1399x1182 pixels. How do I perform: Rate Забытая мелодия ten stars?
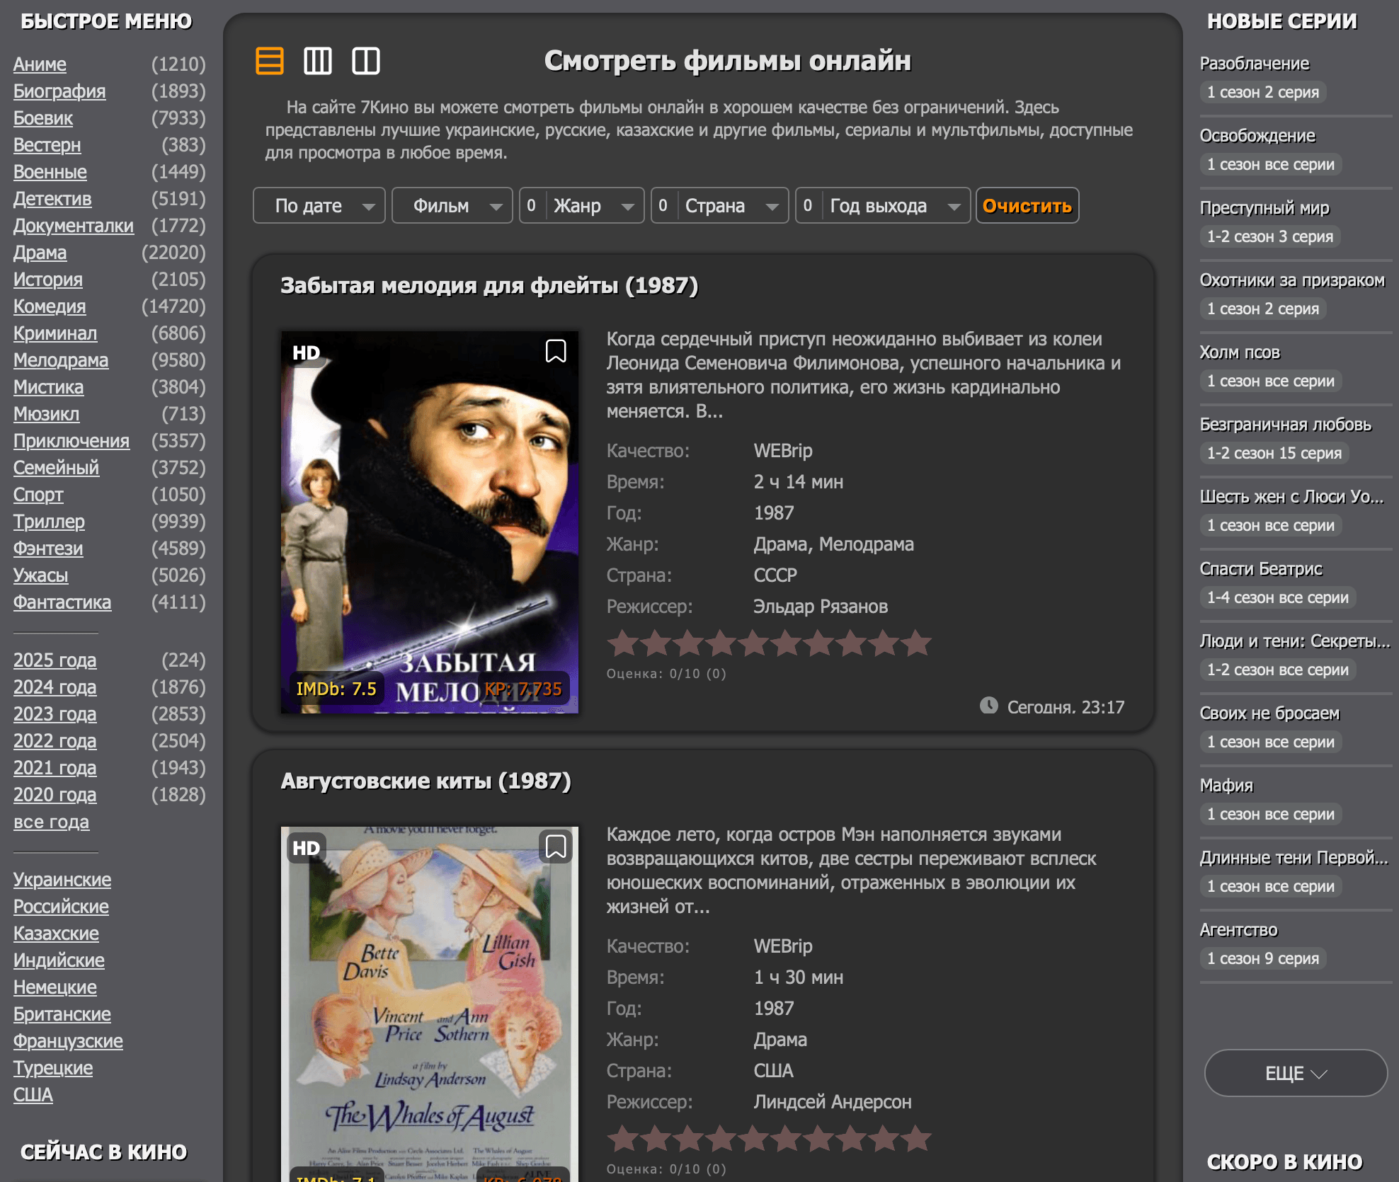click(917, 643)
